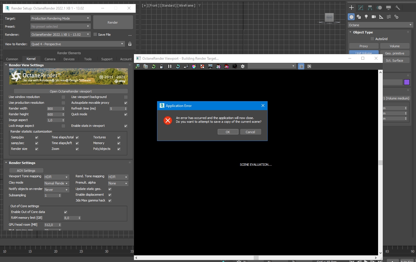Click Open OctaneRender viewport button
Viewport: 416px width, 262px height.
click(x=71, y=91)
